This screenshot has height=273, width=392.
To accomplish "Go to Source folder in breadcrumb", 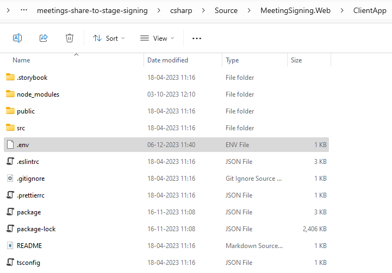I will 226,10.
